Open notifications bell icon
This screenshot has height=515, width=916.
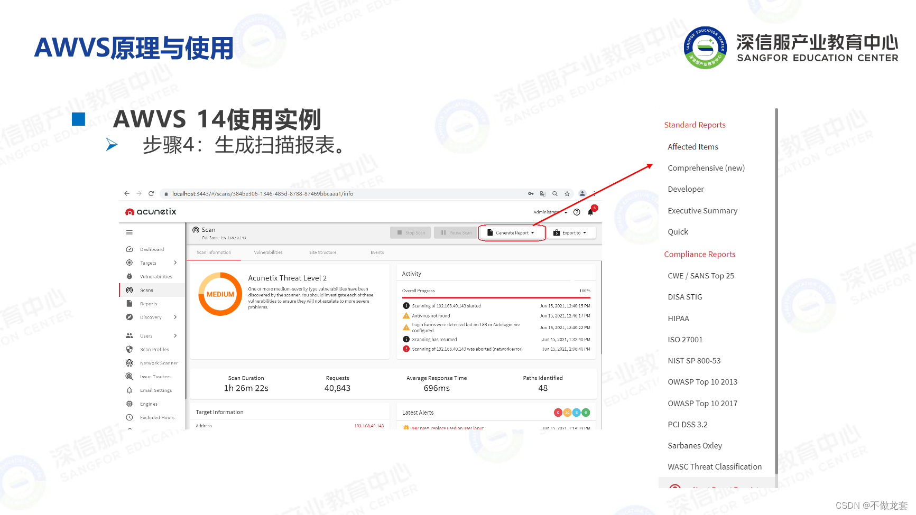[x=590, y=212]
